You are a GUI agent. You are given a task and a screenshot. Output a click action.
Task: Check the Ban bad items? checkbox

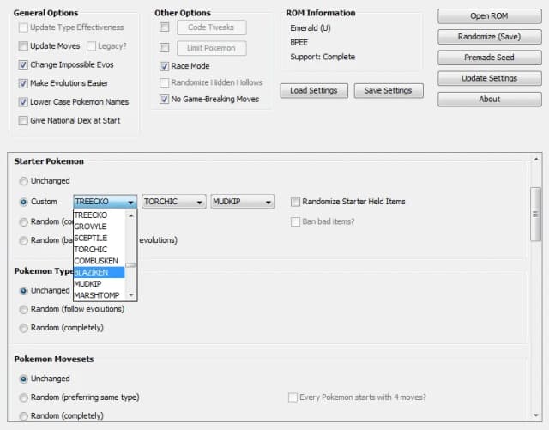click(295, 221)
